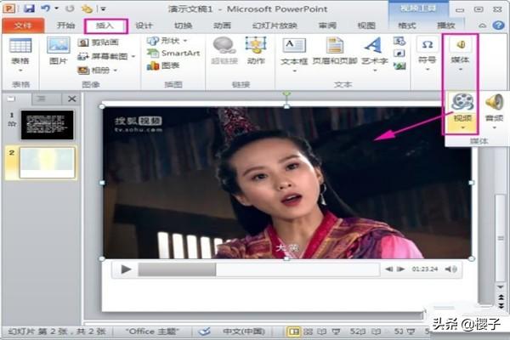
Task: Click the spell check icon in status bar
Action: pyautogui.click(x=205, y=331)
